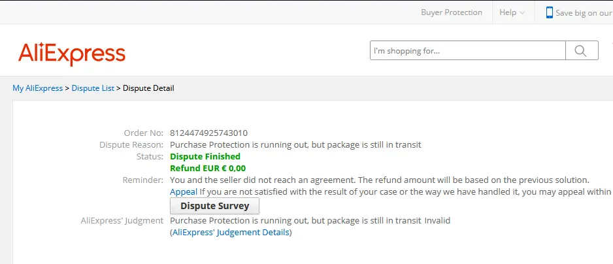
Task: Open the AliExpress logo homepage
Action: [71, 54]
